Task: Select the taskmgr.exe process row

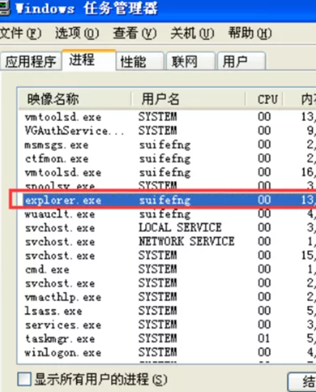Action: click(168, 338)
